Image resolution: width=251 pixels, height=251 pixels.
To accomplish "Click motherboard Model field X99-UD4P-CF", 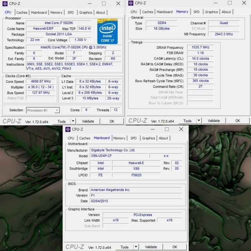I will 119,156.
